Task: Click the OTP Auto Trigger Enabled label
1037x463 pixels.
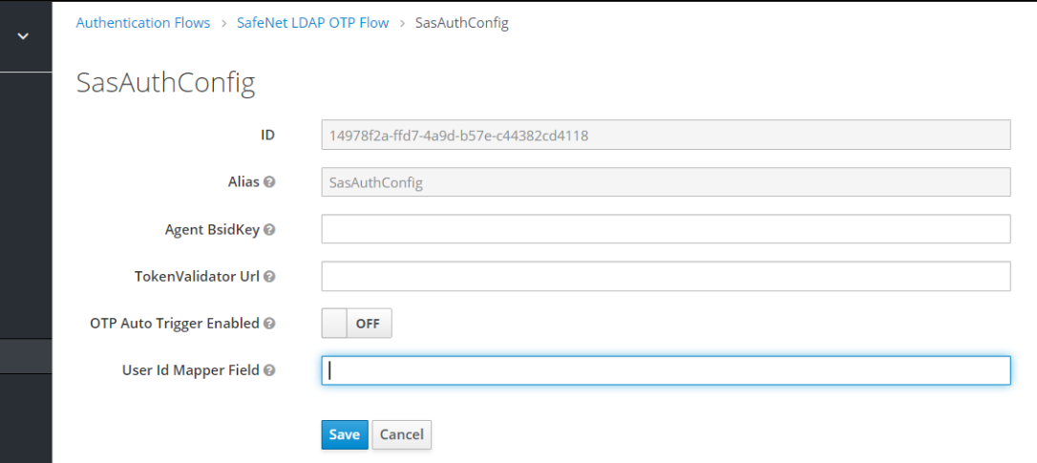Action: tap(174, 324)
